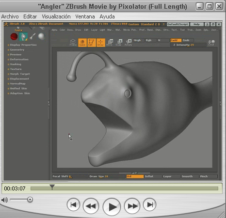This screenshot has width=226, height=218.
Task: Click the ZBrush logo icon
Action: point(6,24)
